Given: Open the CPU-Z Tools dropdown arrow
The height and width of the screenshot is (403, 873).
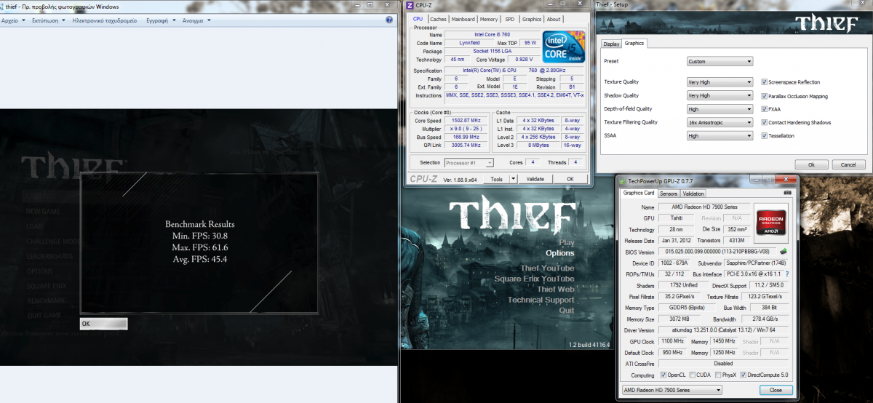Looking at the screenshot, I should tap(513, 178).
